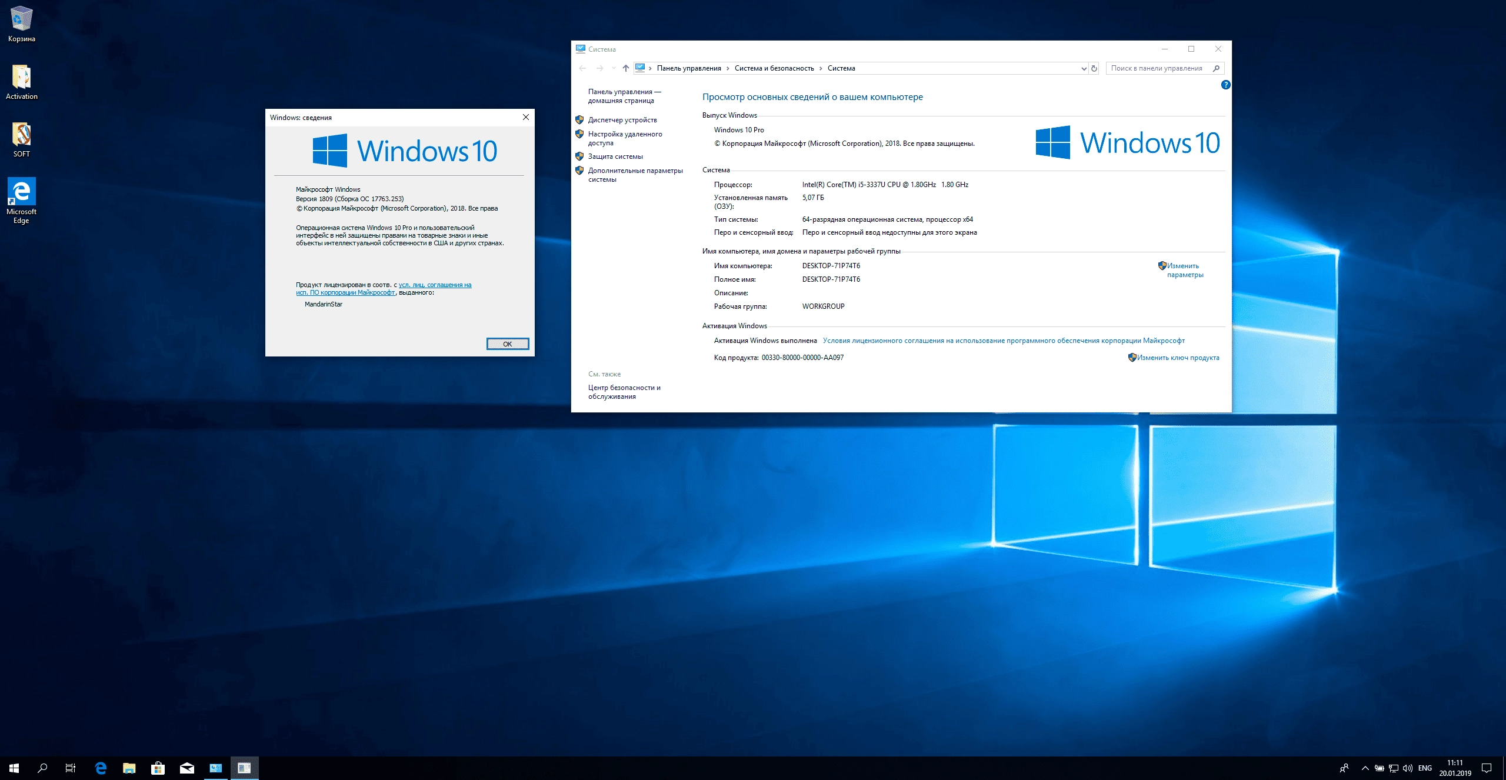The height and width of the screenshot is (780, 1506).
Task: Open the network tray icon
Action: 1393,768
